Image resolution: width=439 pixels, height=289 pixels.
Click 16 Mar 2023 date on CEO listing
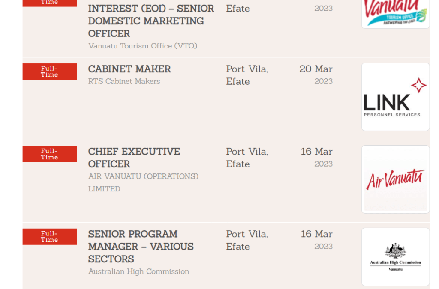click(316, 157)
